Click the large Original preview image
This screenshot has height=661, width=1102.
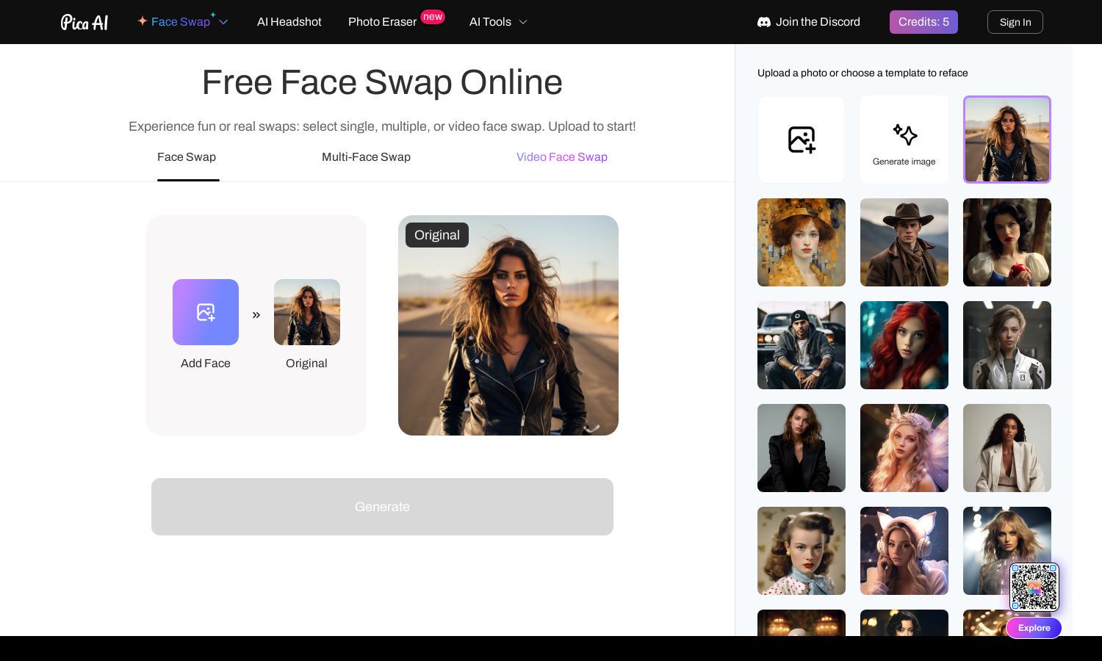coord(508,325)
